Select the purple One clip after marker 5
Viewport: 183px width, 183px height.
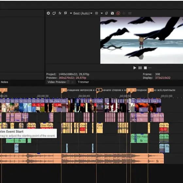click(x=100, y=105)
